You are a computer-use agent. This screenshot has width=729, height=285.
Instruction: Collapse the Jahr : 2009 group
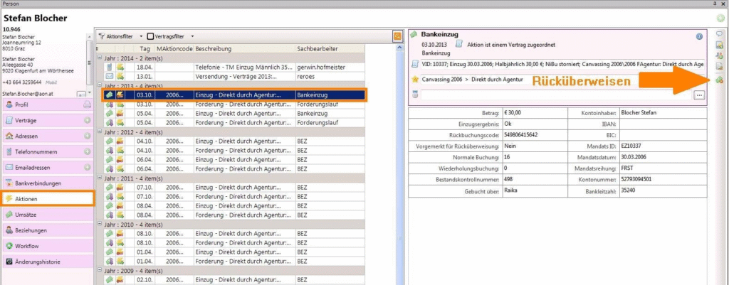click(x=100, y=271)
